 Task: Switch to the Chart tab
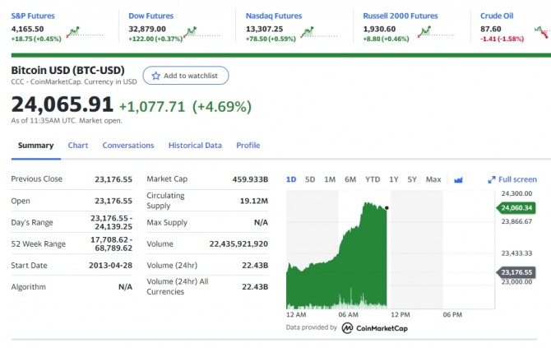click(78, 146)
